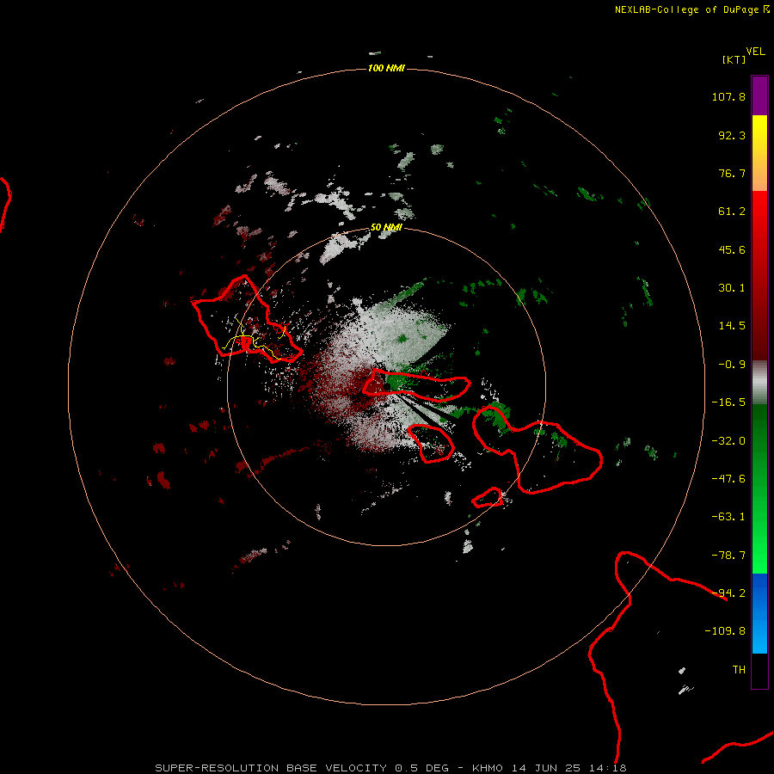Click the -78.7 velocity scale value
This screenshot has height=774, width=774.
pos(728,556)
